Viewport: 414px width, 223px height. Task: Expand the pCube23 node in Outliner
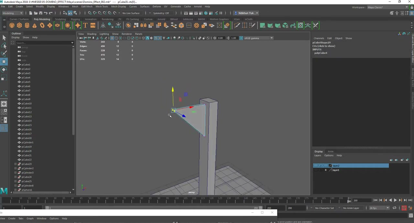pyautogui.click(x=15, y=164)
